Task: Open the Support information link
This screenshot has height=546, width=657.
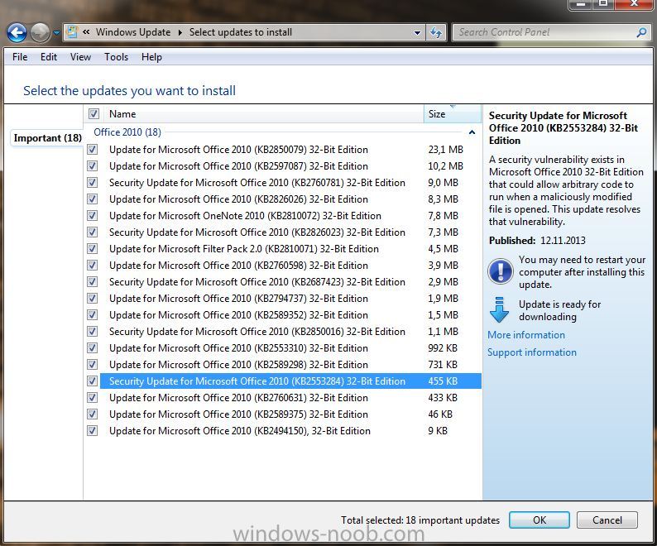Action: 532,352
